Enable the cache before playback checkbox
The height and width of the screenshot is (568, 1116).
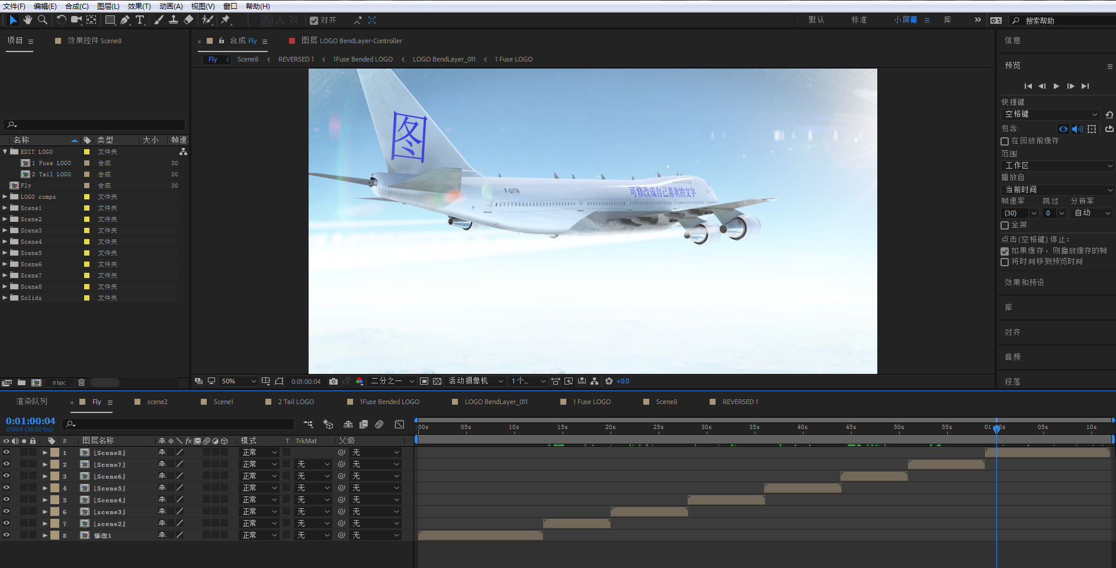click(1005, 141)
